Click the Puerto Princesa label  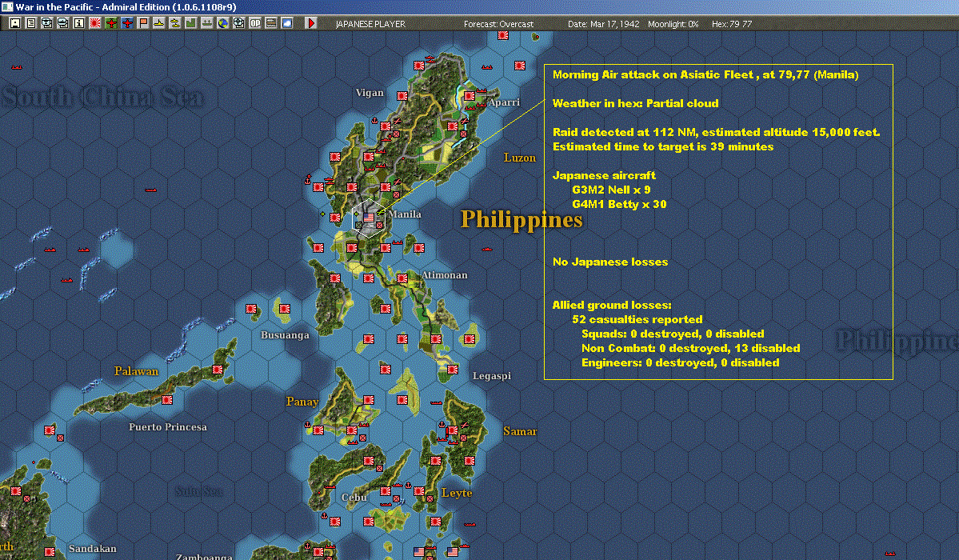click(x=168, y=427)
